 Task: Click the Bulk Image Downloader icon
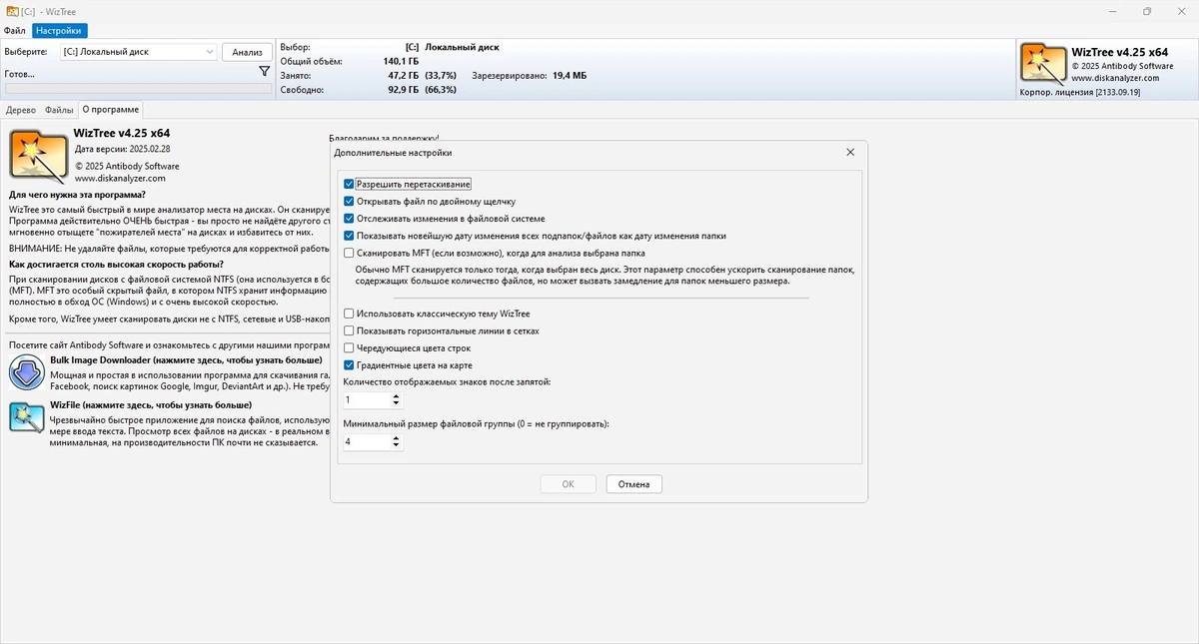pos(26,373)
